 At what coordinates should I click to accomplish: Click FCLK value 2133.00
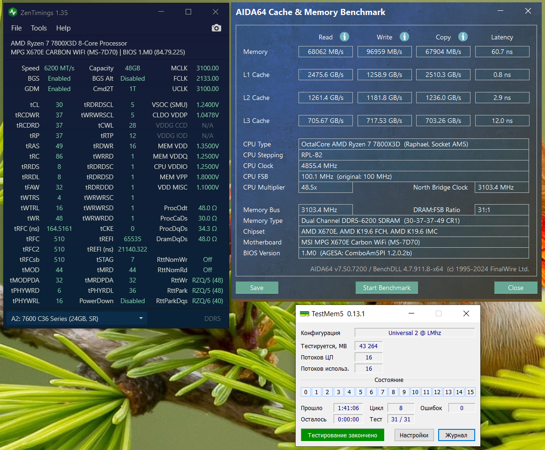208,79
